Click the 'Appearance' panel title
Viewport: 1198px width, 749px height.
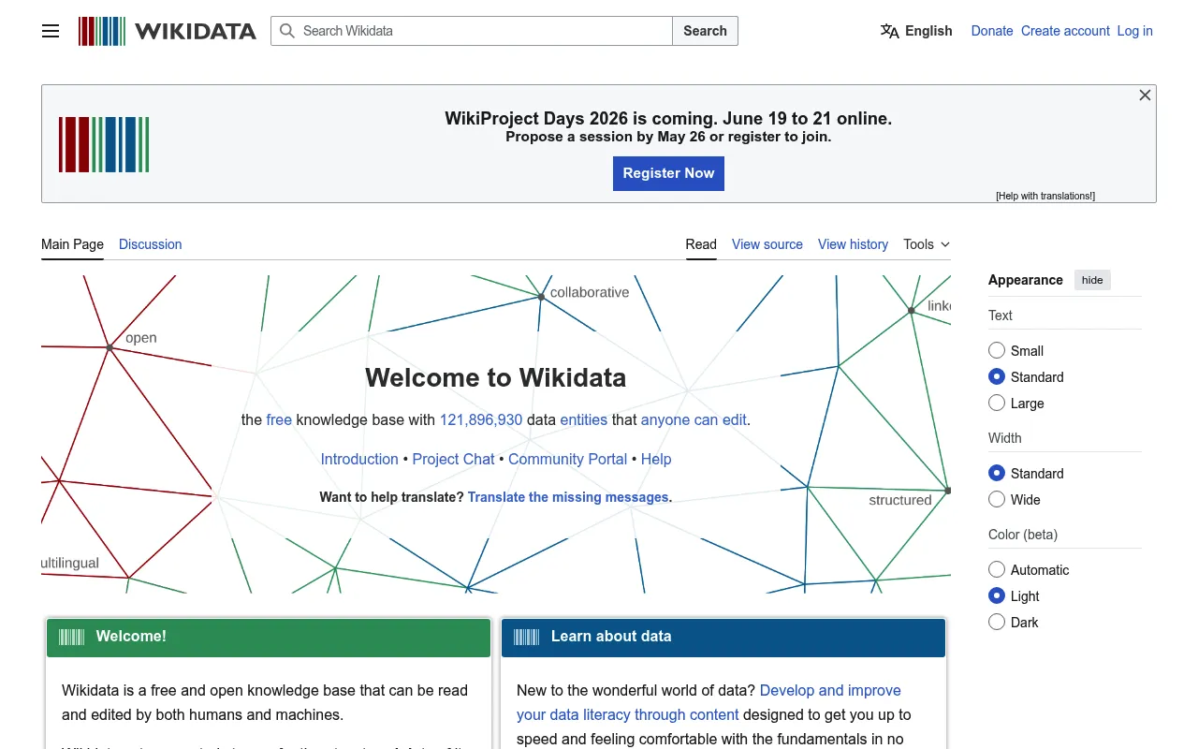pyautogui.click(x=1025, y=280)
